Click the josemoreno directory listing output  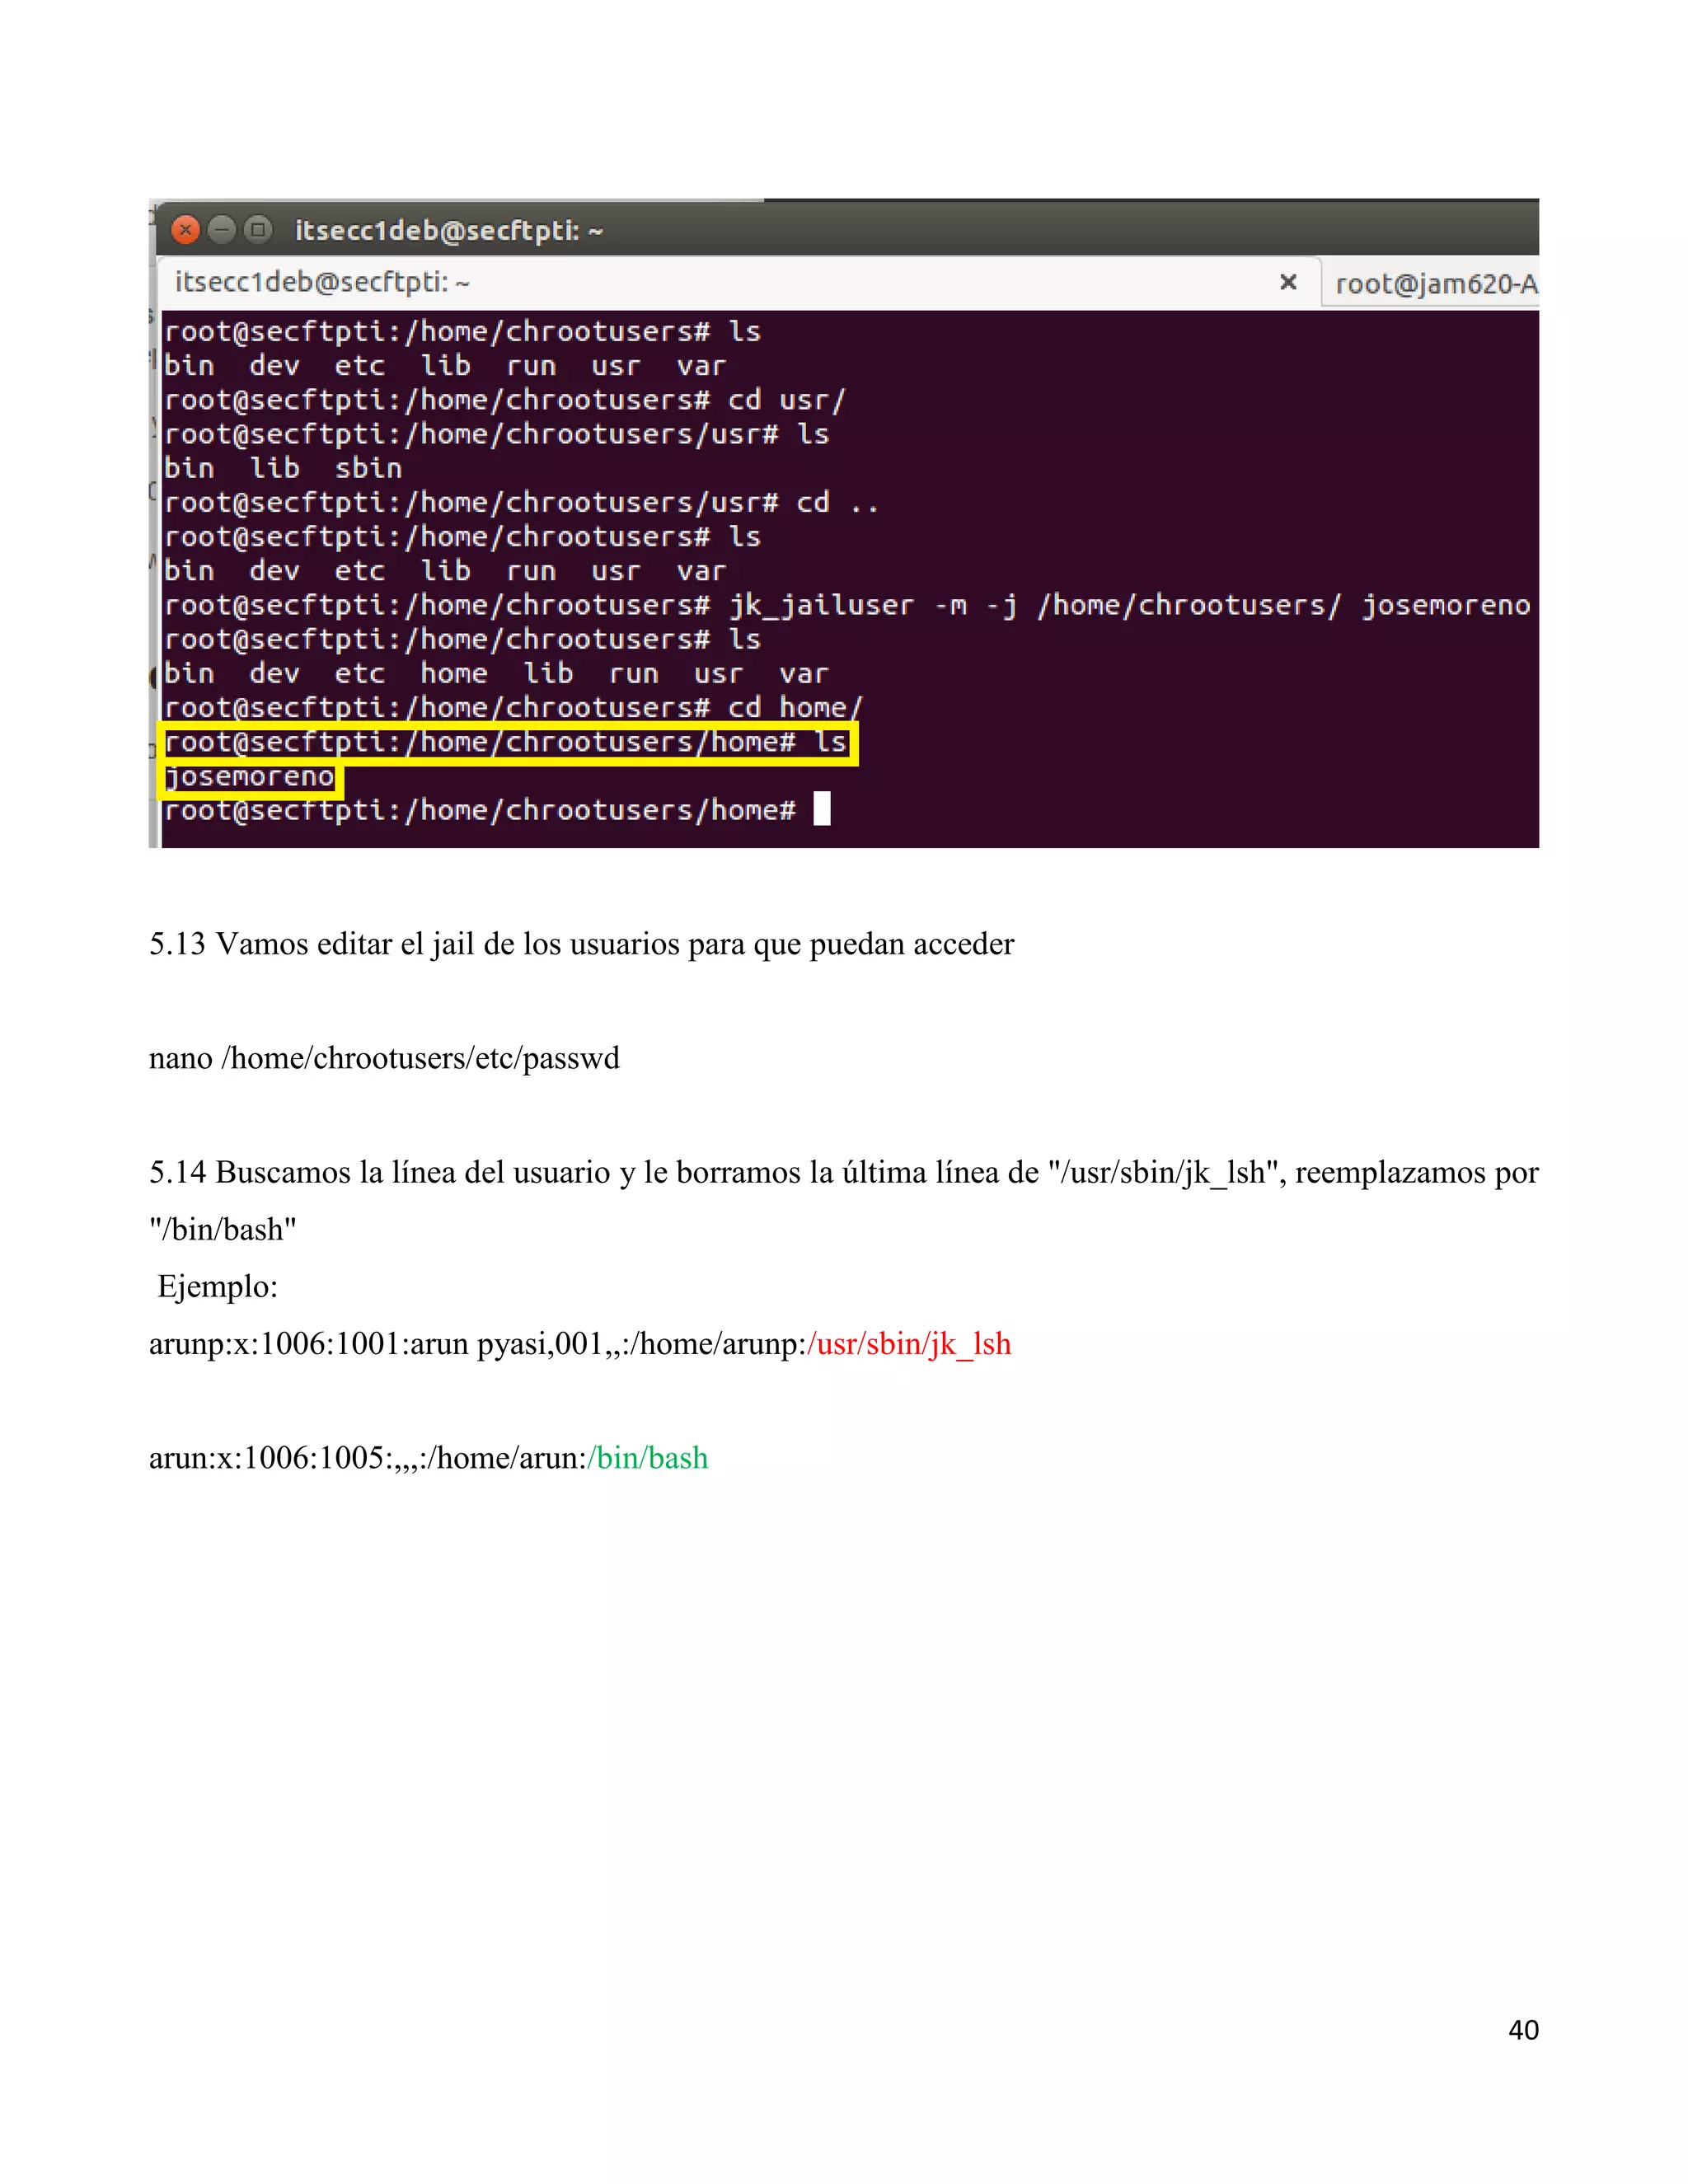click(x=250, y=777)
